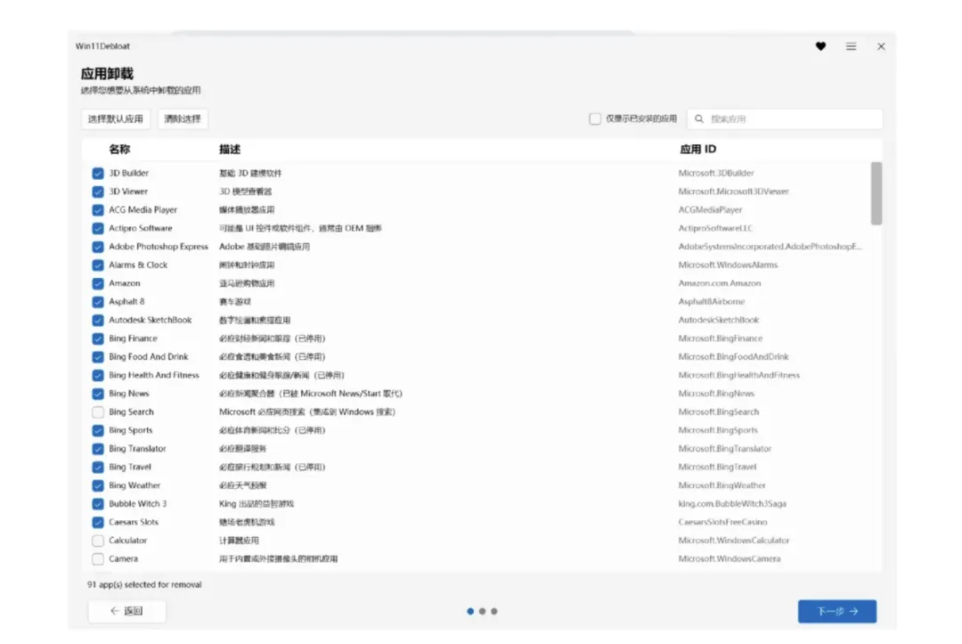
Task: Toggle Asphalt 8 checkbox
Action: click(x=98, y=302)
